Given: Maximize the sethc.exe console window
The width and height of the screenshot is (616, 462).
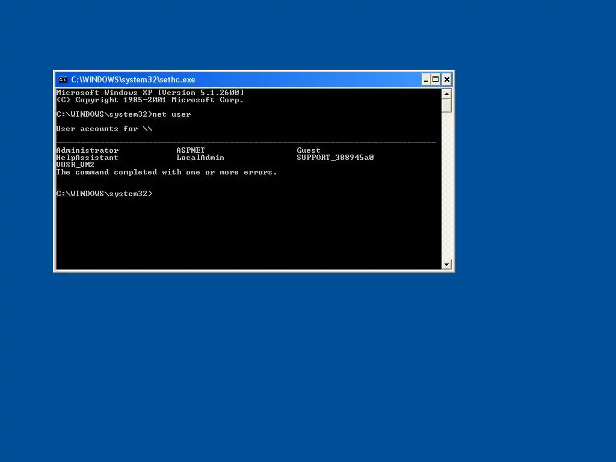Looking at the screenshot, I should click(436, 80).
